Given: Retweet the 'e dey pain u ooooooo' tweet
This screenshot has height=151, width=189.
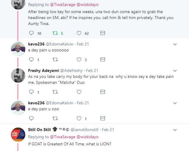Looking at the screenshot, I should click(x=55, y=60).
